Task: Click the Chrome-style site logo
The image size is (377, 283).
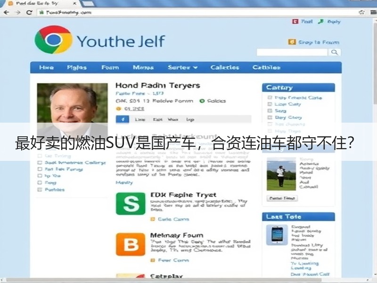Action: click(x=53, y=40)
